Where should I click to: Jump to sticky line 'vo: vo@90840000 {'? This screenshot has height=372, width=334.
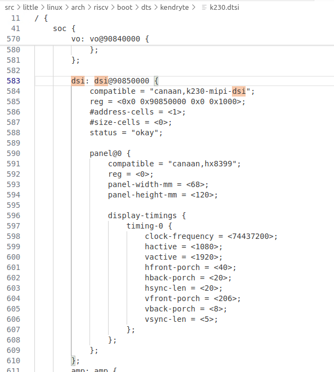110,39
